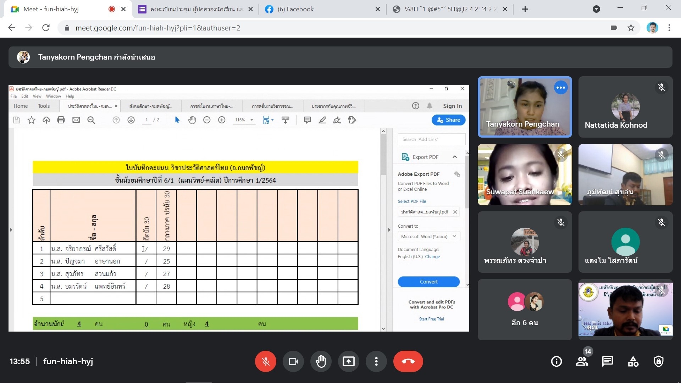Open more options three-dot menu
Screen dimensions: 681x383
point(376,361)
